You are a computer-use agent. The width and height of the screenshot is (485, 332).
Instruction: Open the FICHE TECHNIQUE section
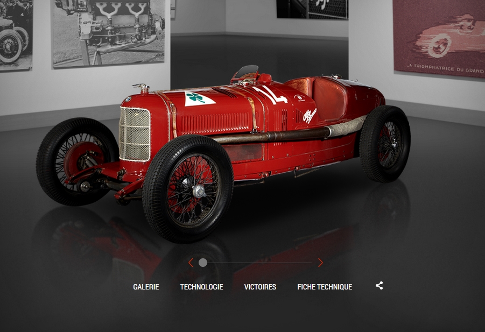point(325,287)
